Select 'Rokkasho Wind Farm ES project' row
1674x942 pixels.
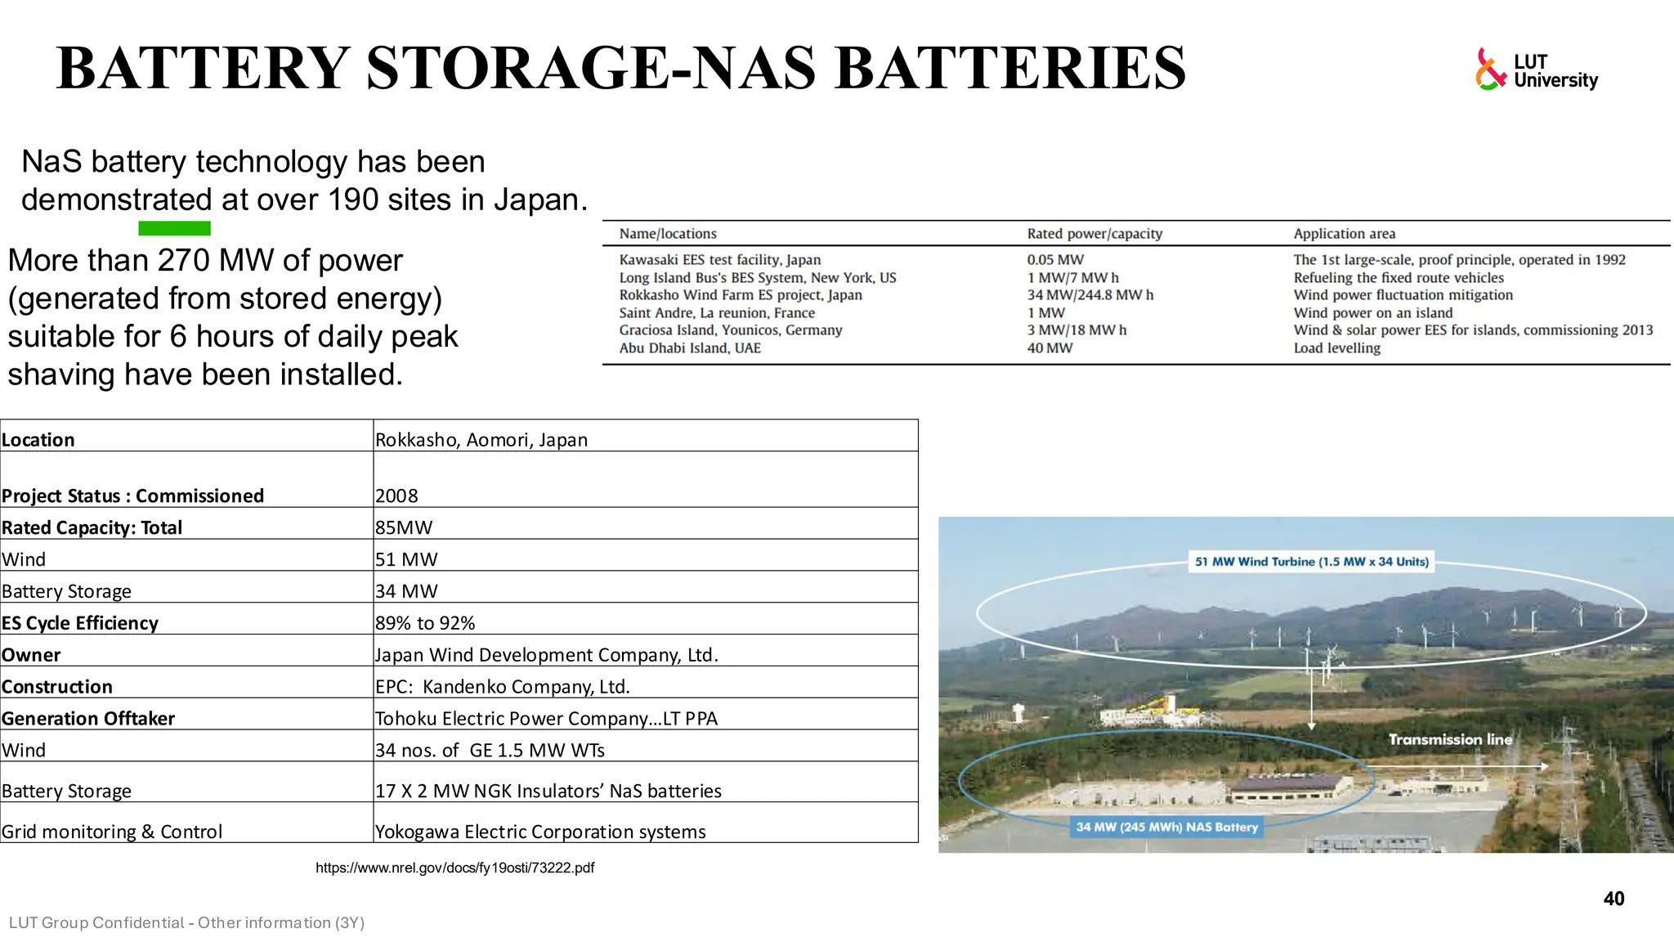(1136, 295)
